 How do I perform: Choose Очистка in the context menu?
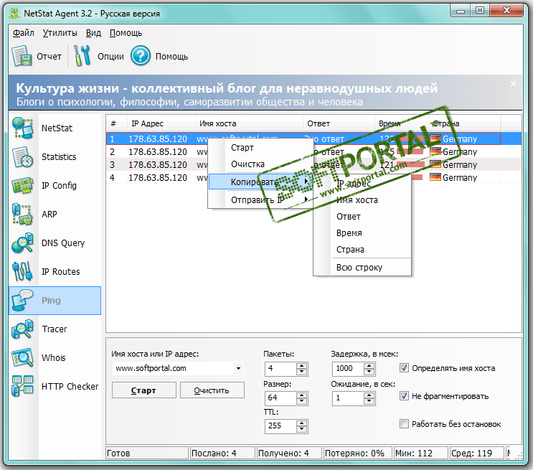[x=260, y=164]
